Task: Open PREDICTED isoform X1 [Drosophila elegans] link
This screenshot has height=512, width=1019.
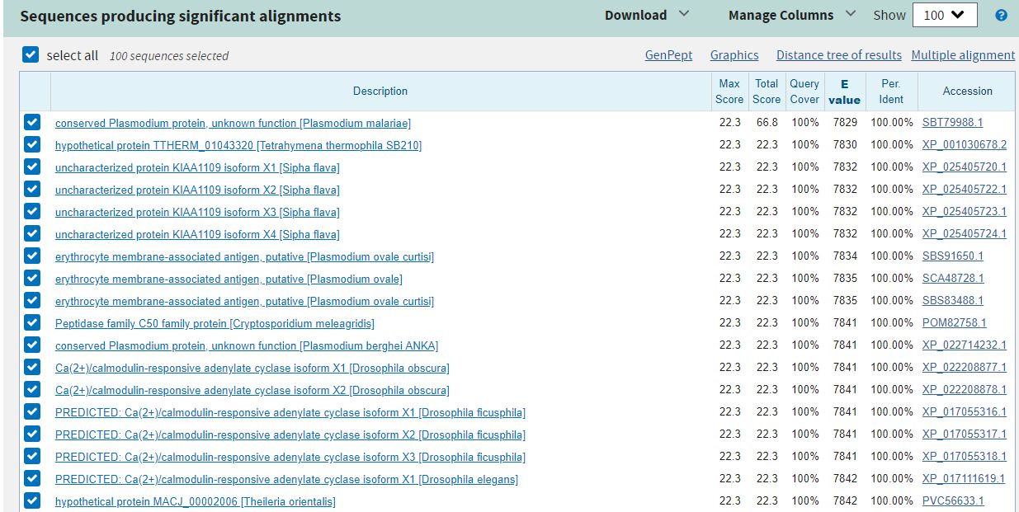Action: point(286,479)
